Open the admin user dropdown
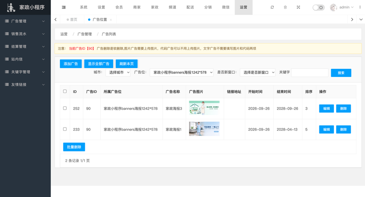The image size is (365, 197). tap(346, 7)
